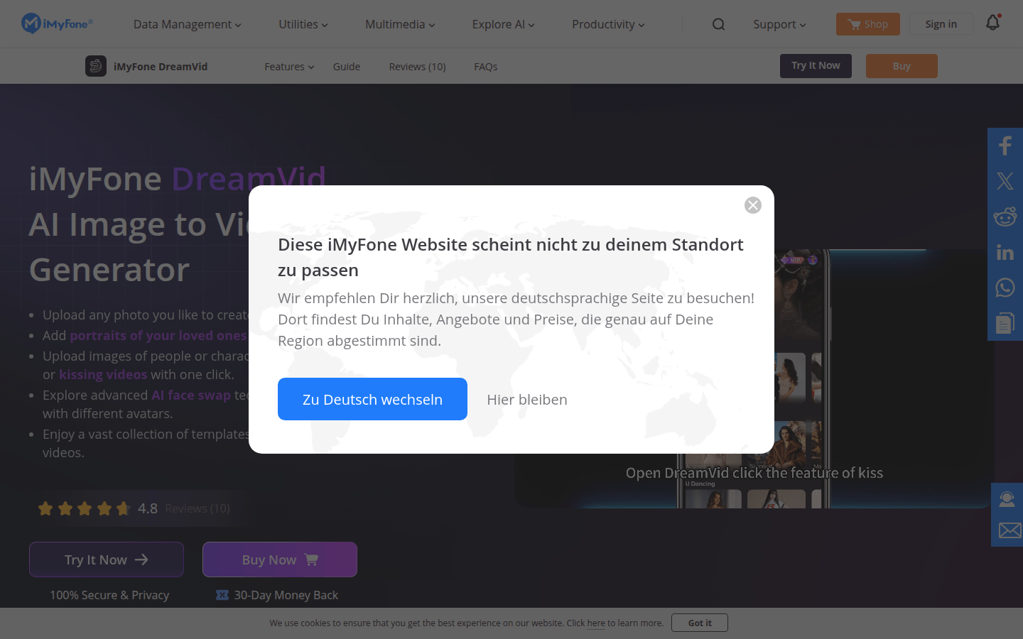1023x639 pixels.
Task: Click the hero Try It Now button
Action: tap(107, 559)
